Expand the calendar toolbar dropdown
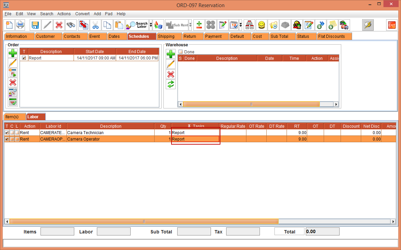 click(x=240, y=25)
